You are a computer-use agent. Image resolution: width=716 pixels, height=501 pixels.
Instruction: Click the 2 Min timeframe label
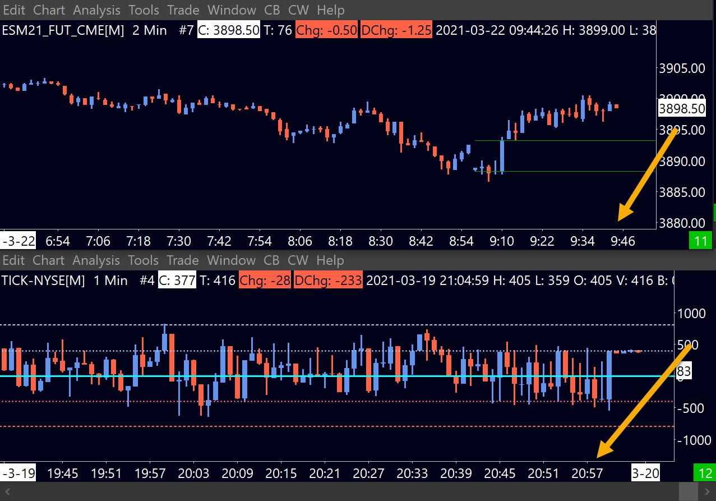click(x=150, y=30)
